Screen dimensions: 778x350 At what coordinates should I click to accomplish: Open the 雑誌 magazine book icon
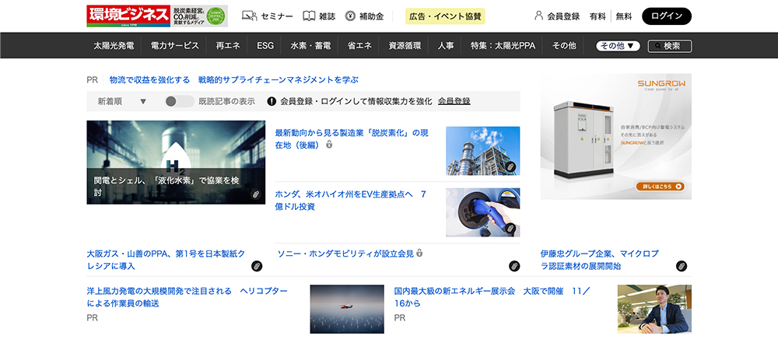(x=309, y=16)
